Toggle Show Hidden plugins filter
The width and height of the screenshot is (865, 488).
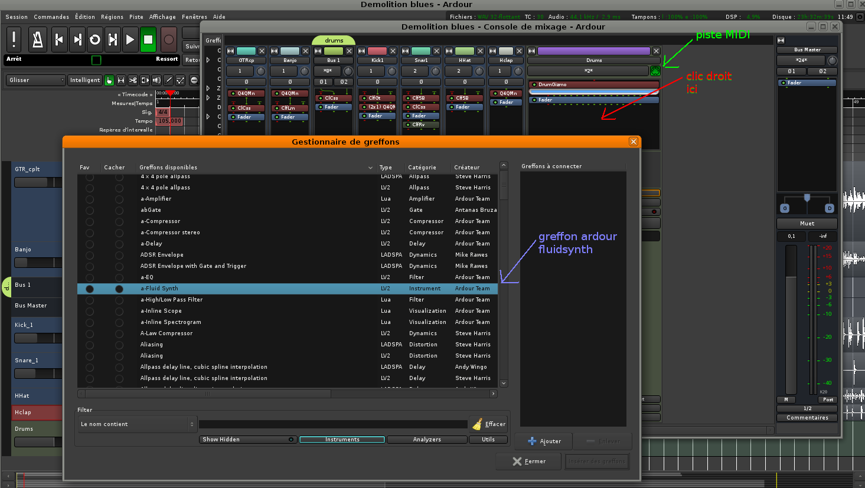point(248,440)
